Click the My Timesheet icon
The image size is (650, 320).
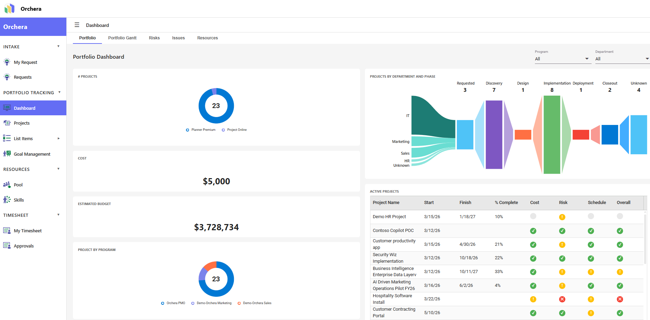7,230
